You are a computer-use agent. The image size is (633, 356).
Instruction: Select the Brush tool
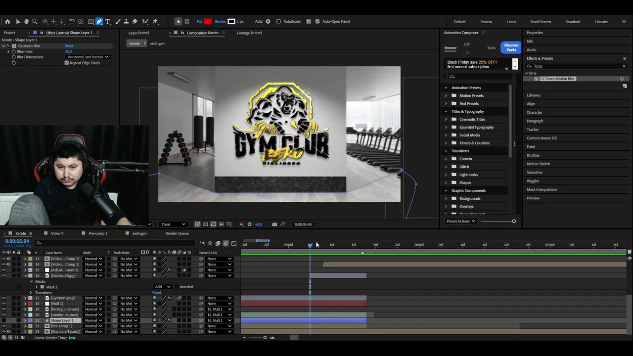tap(118, 22)
